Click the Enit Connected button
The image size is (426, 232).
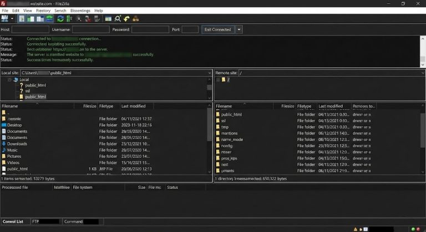[217, 29]
